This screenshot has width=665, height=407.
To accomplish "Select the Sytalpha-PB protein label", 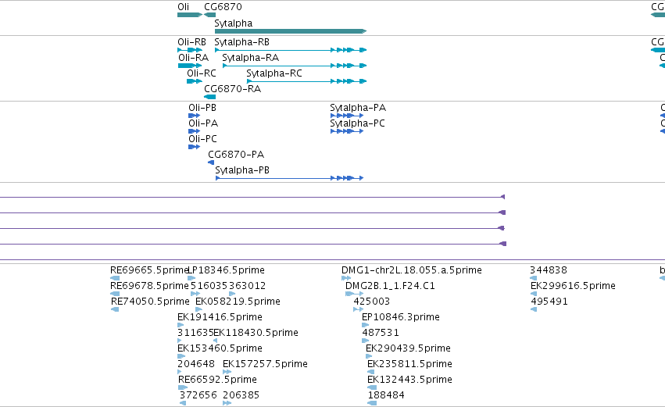I will coord(242,170).
